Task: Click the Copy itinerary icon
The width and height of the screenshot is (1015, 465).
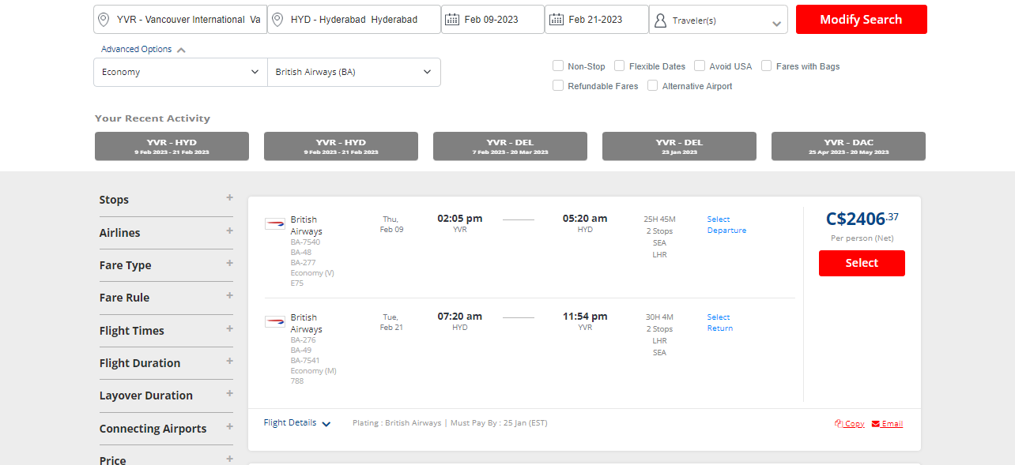Action: point(838,424)
